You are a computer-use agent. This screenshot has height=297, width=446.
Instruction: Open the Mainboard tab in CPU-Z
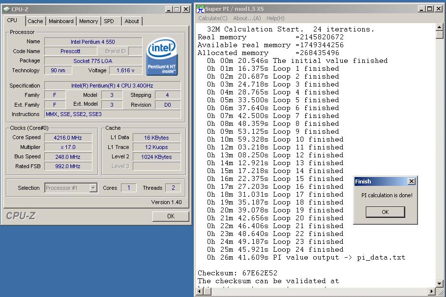[61, 21]
